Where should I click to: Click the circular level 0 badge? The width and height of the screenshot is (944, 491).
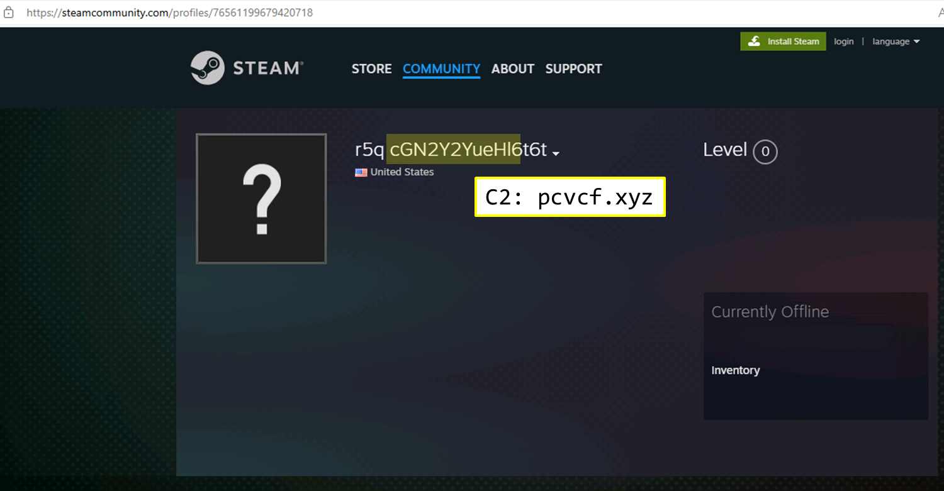pyautogui.click(x=765, y=152)
